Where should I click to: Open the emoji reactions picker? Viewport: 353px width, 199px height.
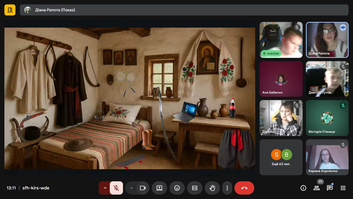click(177, 188)
